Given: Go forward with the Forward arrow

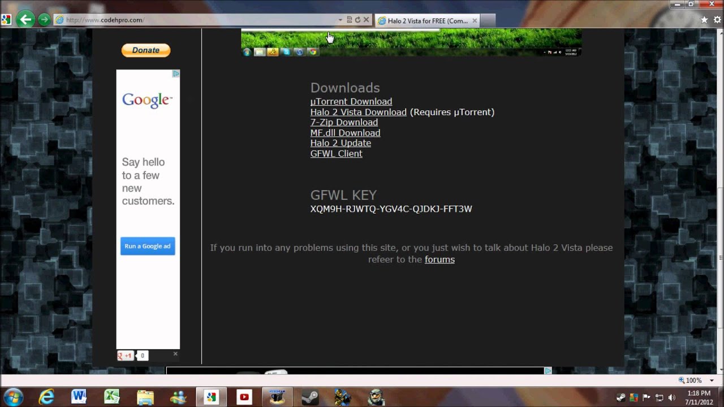Looking at the screenshot, I should click(44, 20).
